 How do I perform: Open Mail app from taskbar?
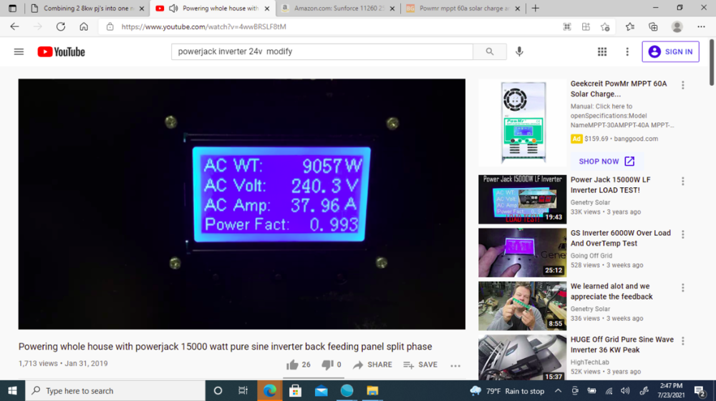(x=321, y=390)
